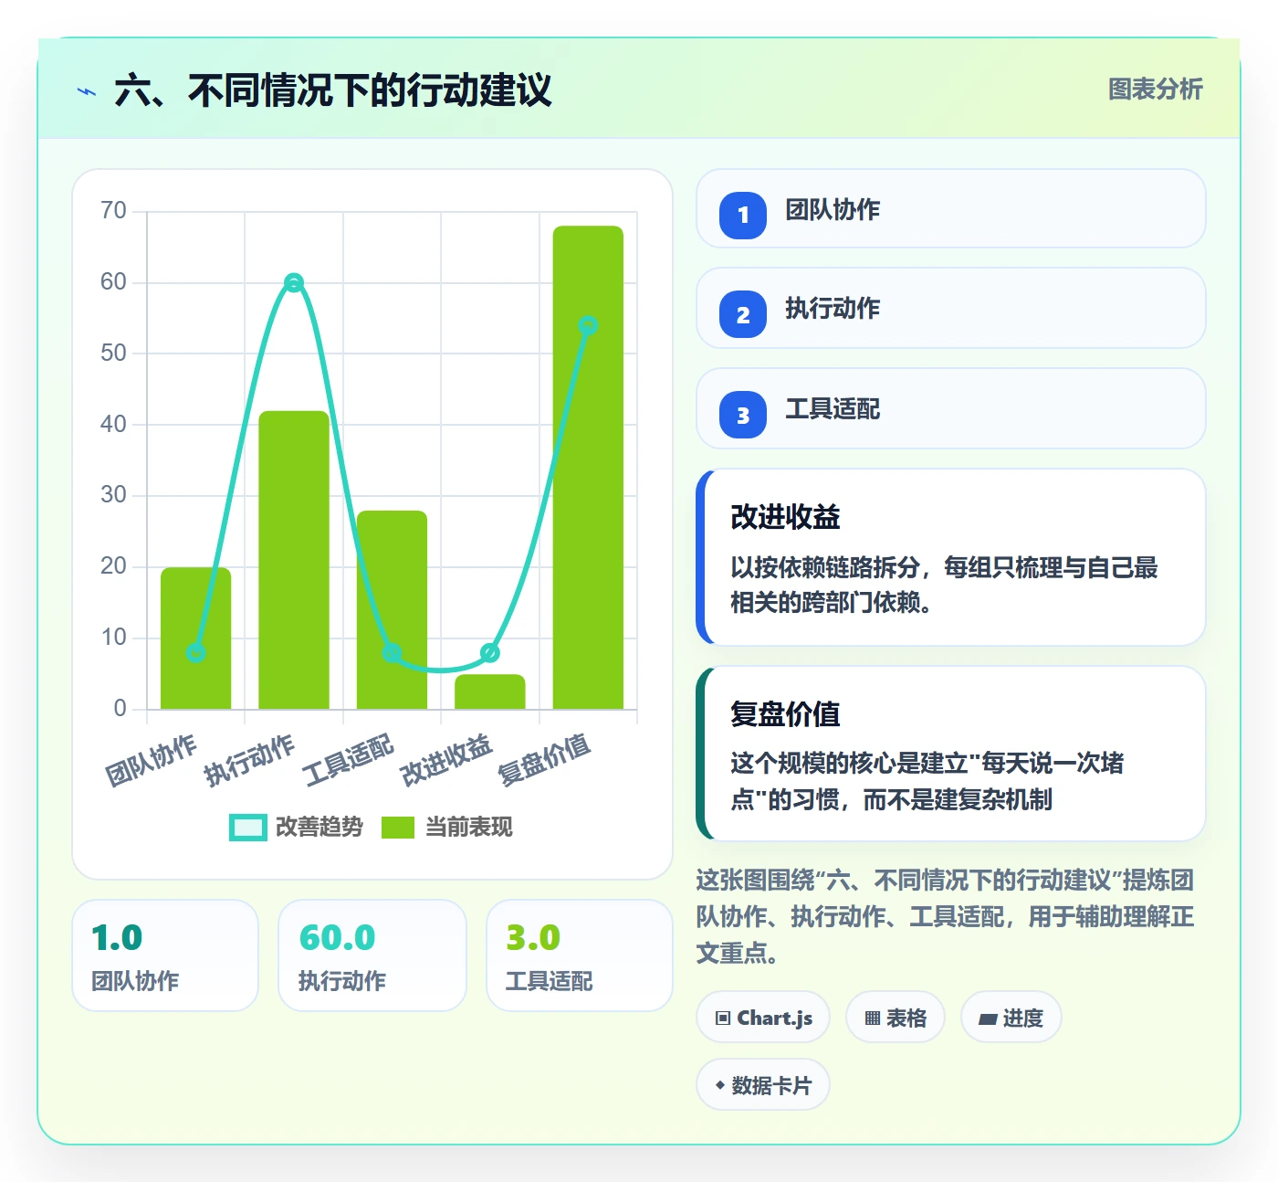The width and height of the screenshot is (1278, 1182).
Task: Open the 图表分析 label in header
Action: [1155, 90]
